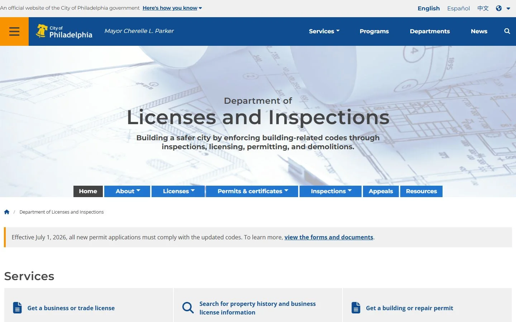This screenshot has height=322, width=516.
Task: Click document icon beside business license
Action: [17, 308]
